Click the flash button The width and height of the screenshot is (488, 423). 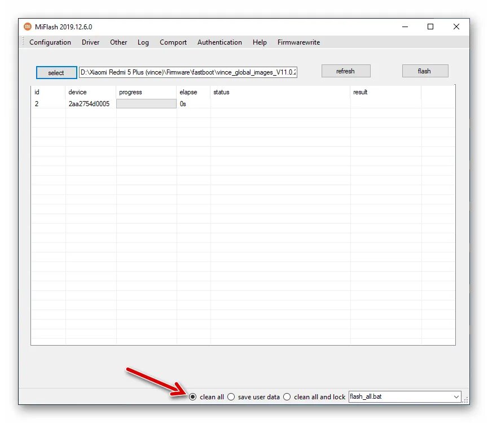(425, 71)
